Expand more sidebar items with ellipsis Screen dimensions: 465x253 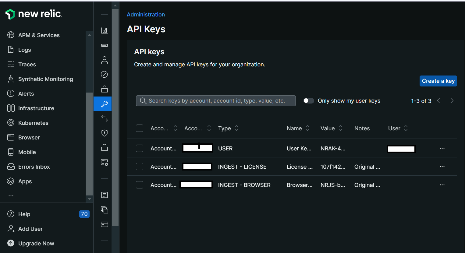click(11, 196)
